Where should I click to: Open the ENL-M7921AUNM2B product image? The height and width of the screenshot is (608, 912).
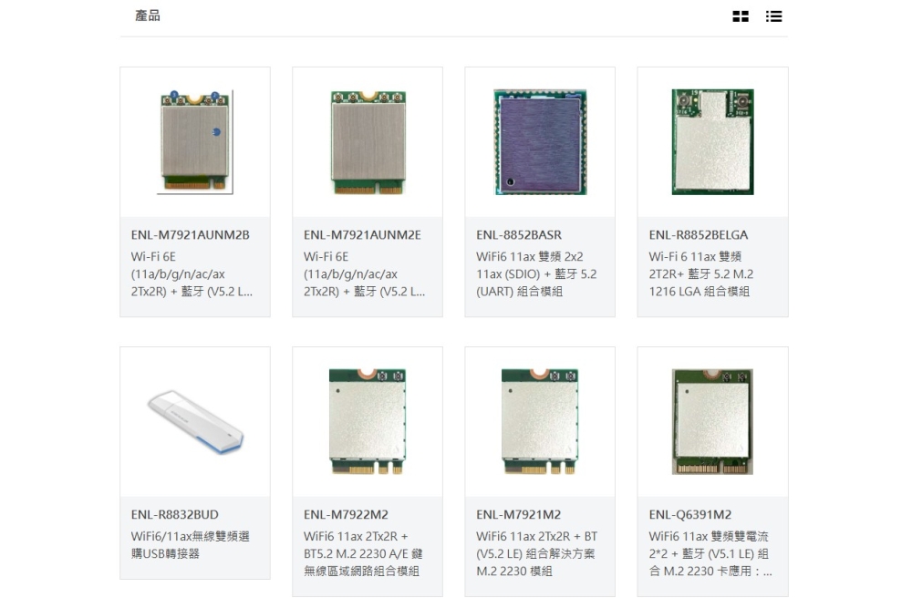(x=195, y=142)
